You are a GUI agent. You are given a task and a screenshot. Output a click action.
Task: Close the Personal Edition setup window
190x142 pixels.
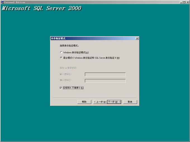(x=187, y=2)
